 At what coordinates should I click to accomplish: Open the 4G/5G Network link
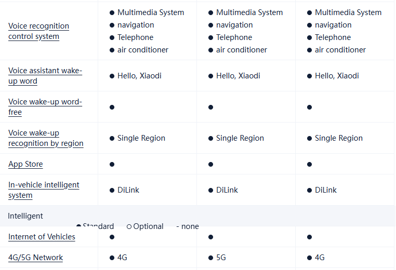coord(35,258)
